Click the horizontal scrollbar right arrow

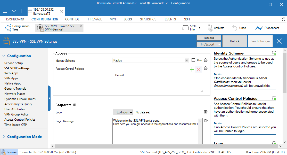(280, 146)
